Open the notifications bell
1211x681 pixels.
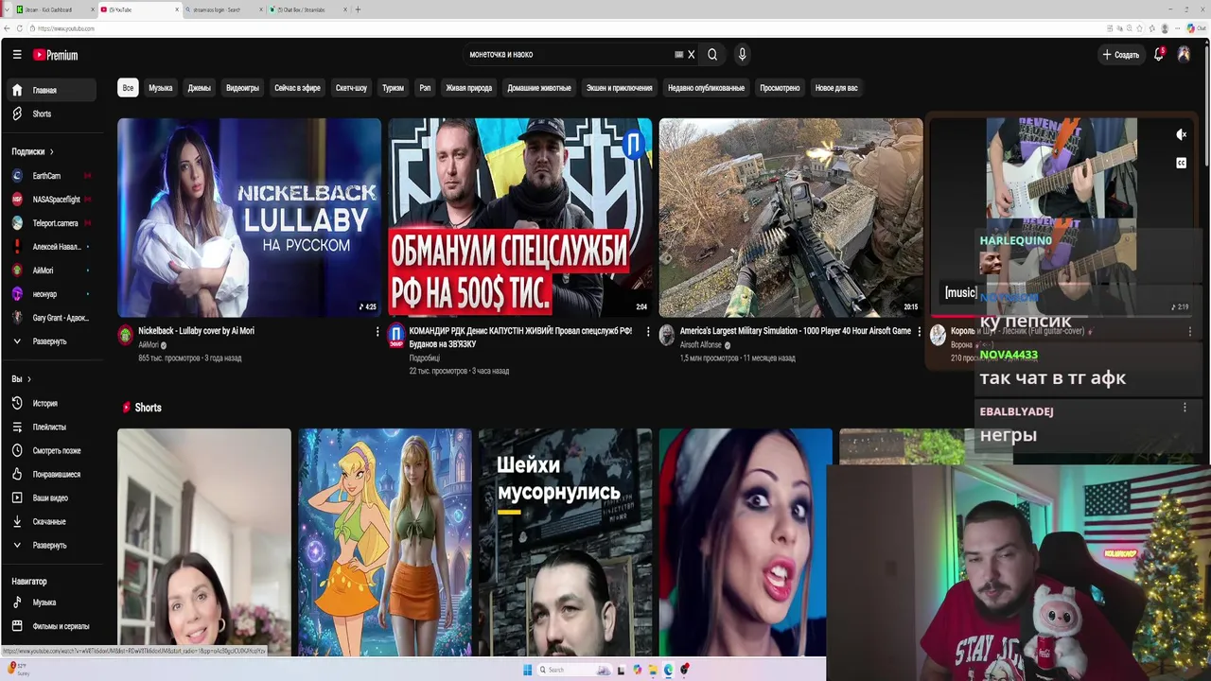pyautogui.click(x=1159, y=55)
